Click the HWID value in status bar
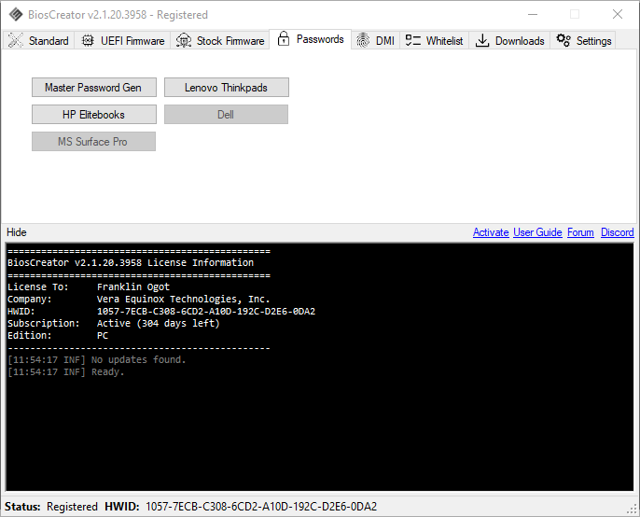This screenshot has width=640, height=517. point(261,507)
